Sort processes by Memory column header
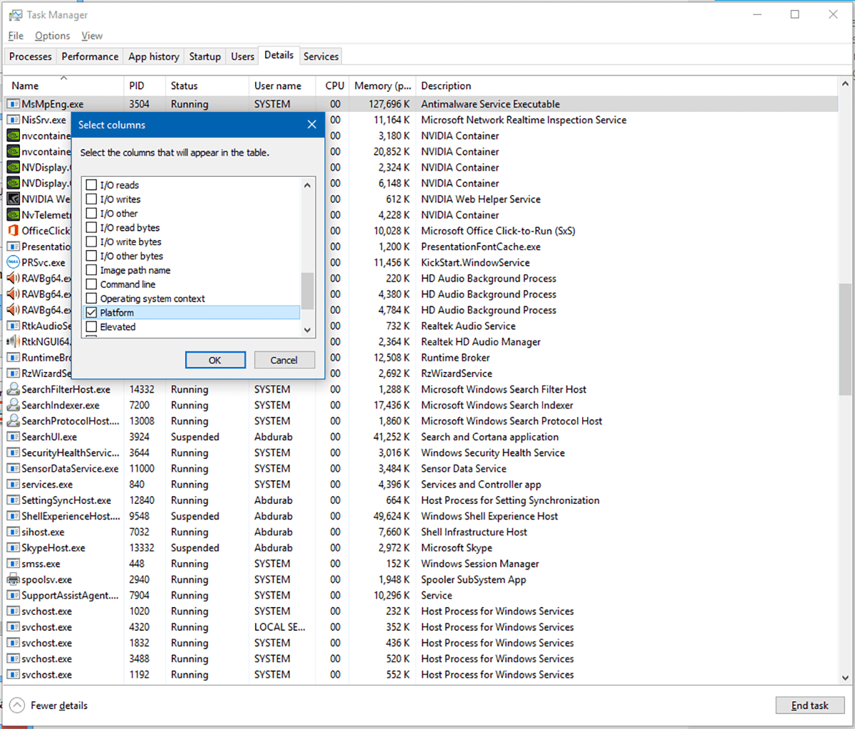The width and height of the screenshot is (855, 729). click(x=383, y=86)
